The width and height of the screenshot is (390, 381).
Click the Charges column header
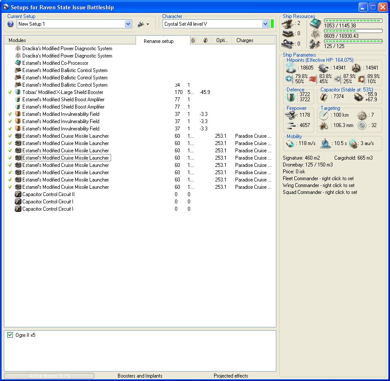click(254, 40)
